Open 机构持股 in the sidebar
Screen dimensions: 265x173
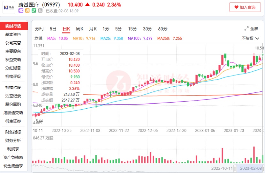13,88
